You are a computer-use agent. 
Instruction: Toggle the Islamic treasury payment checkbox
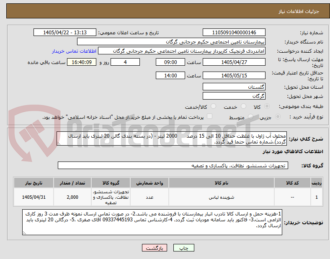(210, 116)
